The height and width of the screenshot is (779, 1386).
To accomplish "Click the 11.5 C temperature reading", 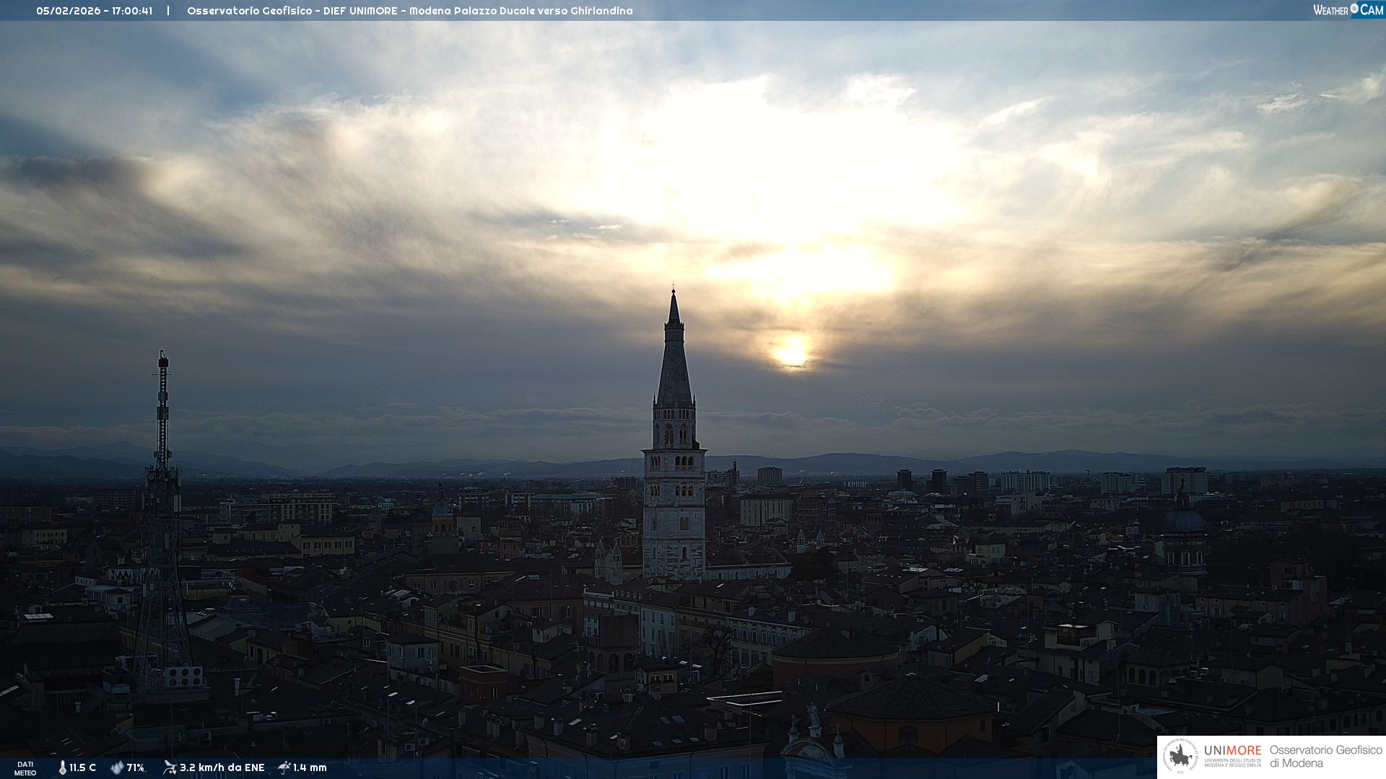I will pyautogui.click(x=82, y=767).
